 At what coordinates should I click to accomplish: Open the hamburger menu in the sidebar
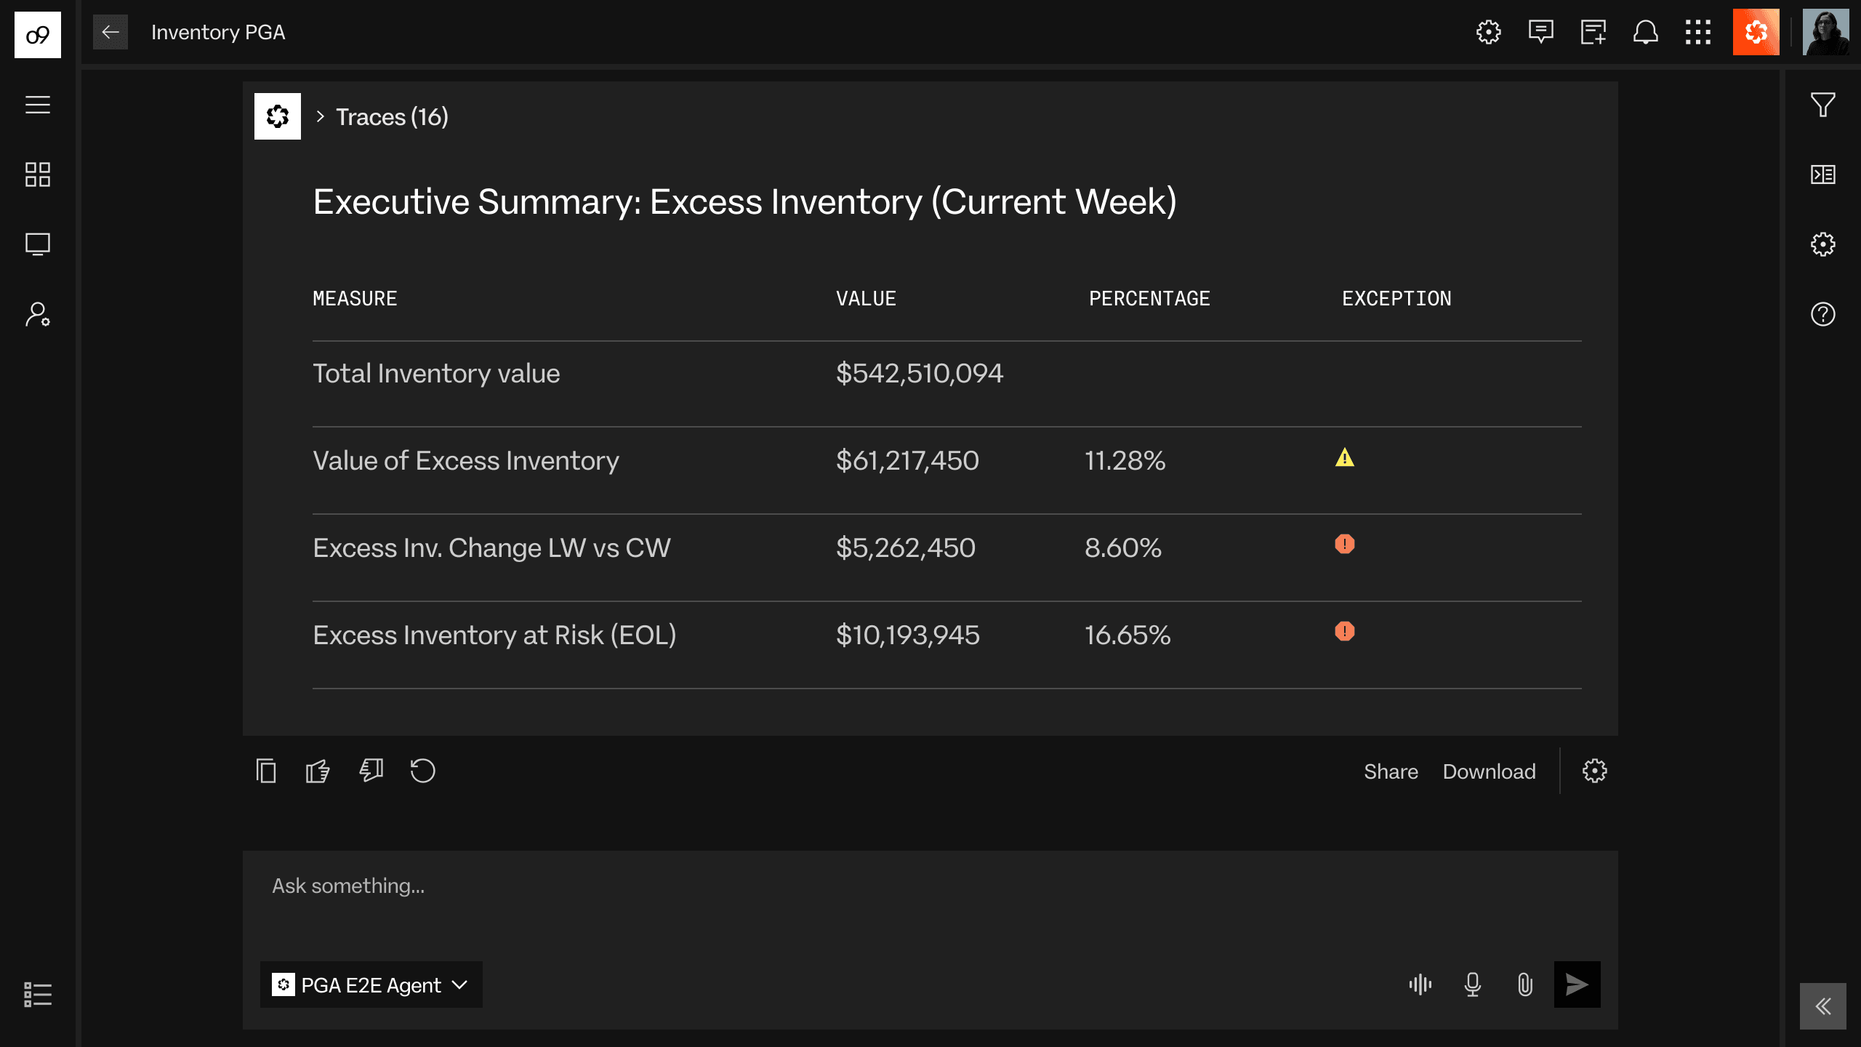(x=38, y=105)
